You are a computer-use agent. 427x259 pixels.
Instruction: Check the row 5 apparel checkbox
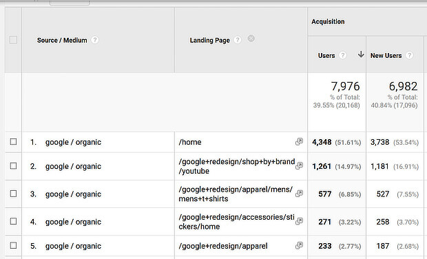point(13,245)
